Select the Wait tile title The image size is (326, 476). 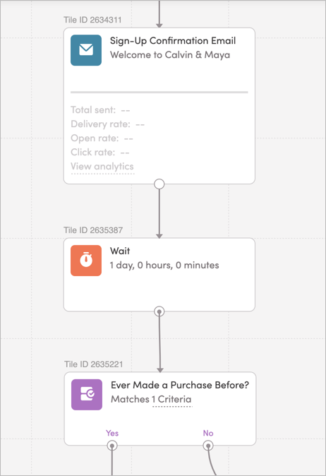[120, 251]
